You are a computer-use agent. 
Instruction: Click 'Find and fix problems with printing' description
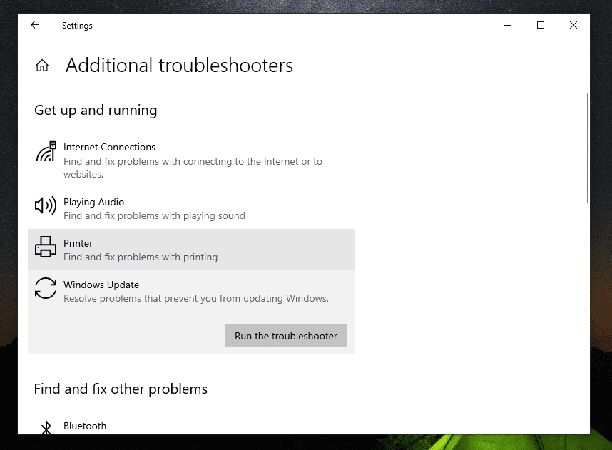[141, 257]
